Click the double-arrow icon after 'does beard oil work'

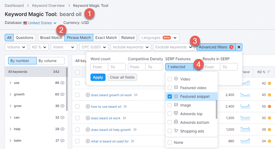(x=124, y=118)
